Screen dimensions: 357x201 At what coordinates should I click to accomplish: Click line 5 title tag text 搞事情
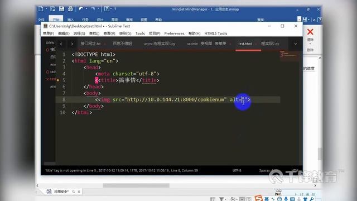click(x=127, y=80)
